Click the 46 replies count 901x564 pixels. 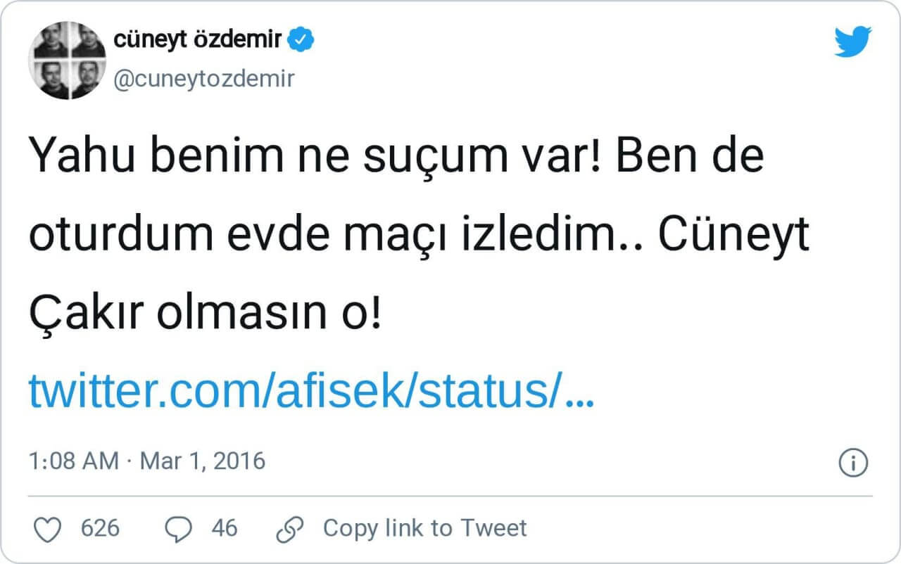[x=225, y=528]
